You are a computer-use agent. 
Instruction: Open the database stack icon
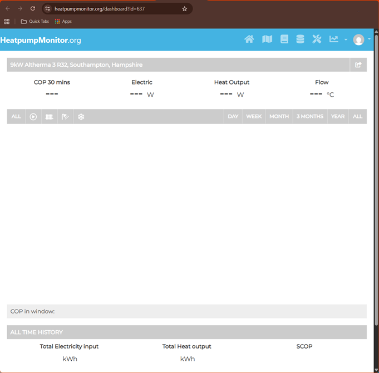click(x=300, y=39)
